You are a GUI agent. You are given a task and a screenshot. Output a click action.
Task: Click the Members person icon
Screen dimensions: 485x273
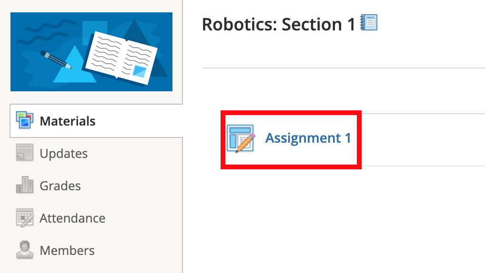click(24, 250)
